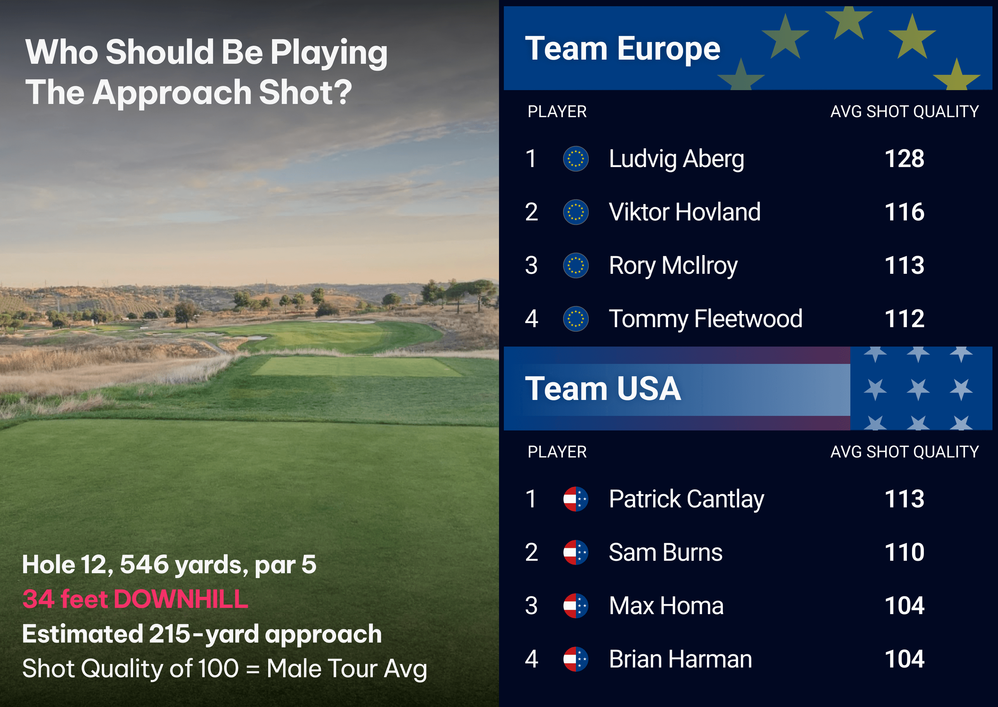Screen dimensions: 998x707
Task: Click the EU flag icon beside Ludvig Aberg
Action: (x=575, y=158)
